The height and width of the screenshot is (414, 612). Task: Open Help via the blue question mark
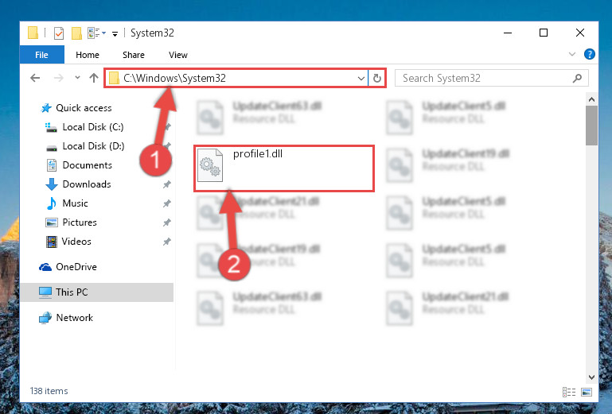(590, 54)
